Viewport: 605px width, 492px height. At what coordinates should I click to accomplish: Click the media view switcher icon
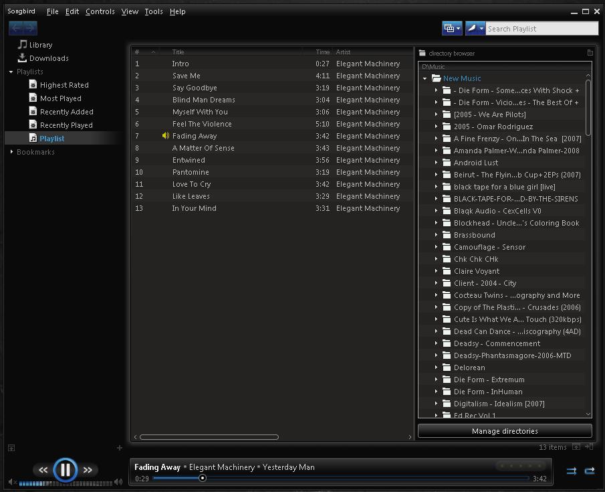point(449,28)
